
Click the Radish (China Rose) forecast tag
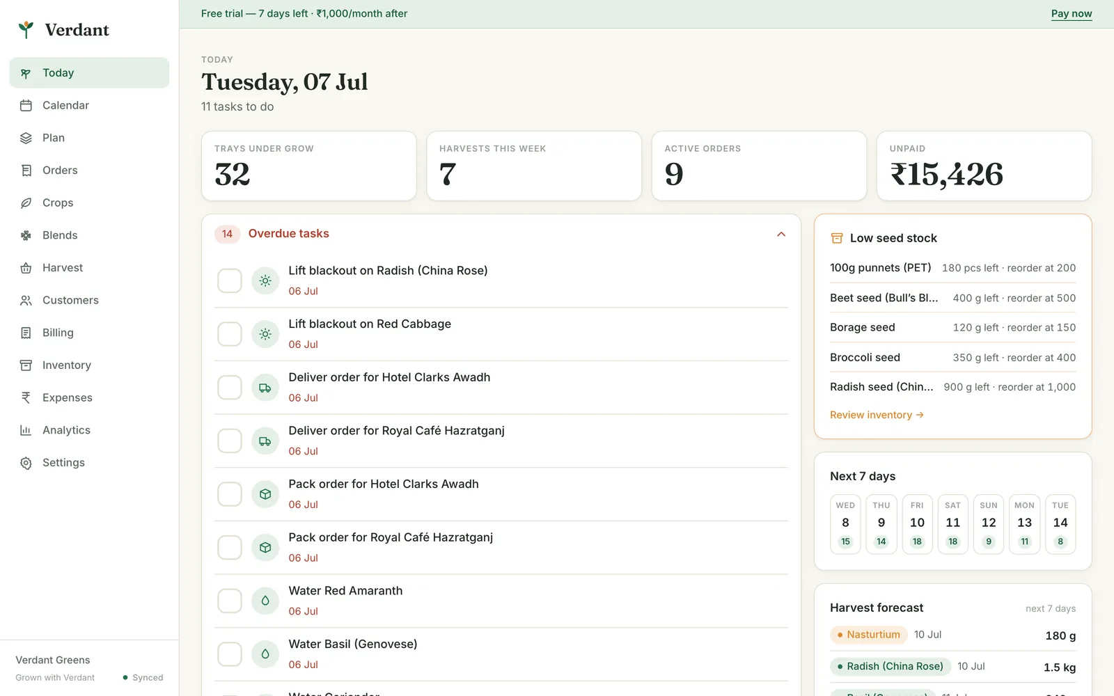click(x=891, y=666)
